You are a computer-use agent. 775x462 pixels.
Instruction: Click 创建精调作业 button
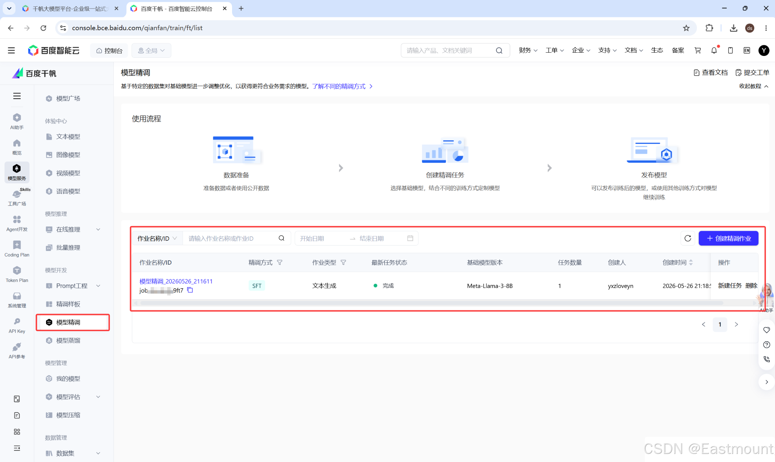728,238
